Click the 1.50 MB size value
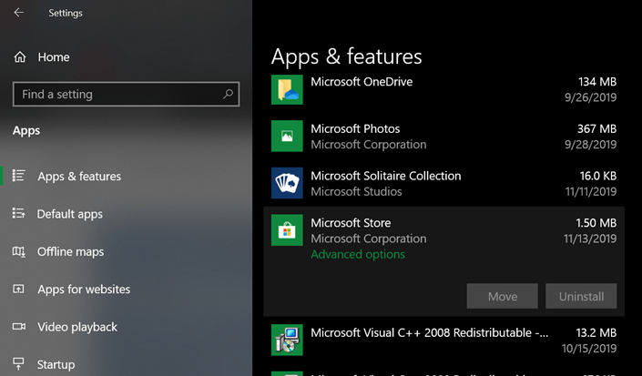 (596, 223)
